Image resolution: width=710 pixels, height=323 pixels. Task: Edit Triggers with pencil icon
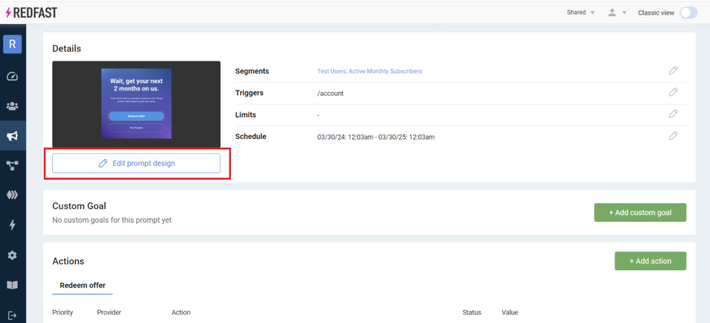click(x=673, y=92)
